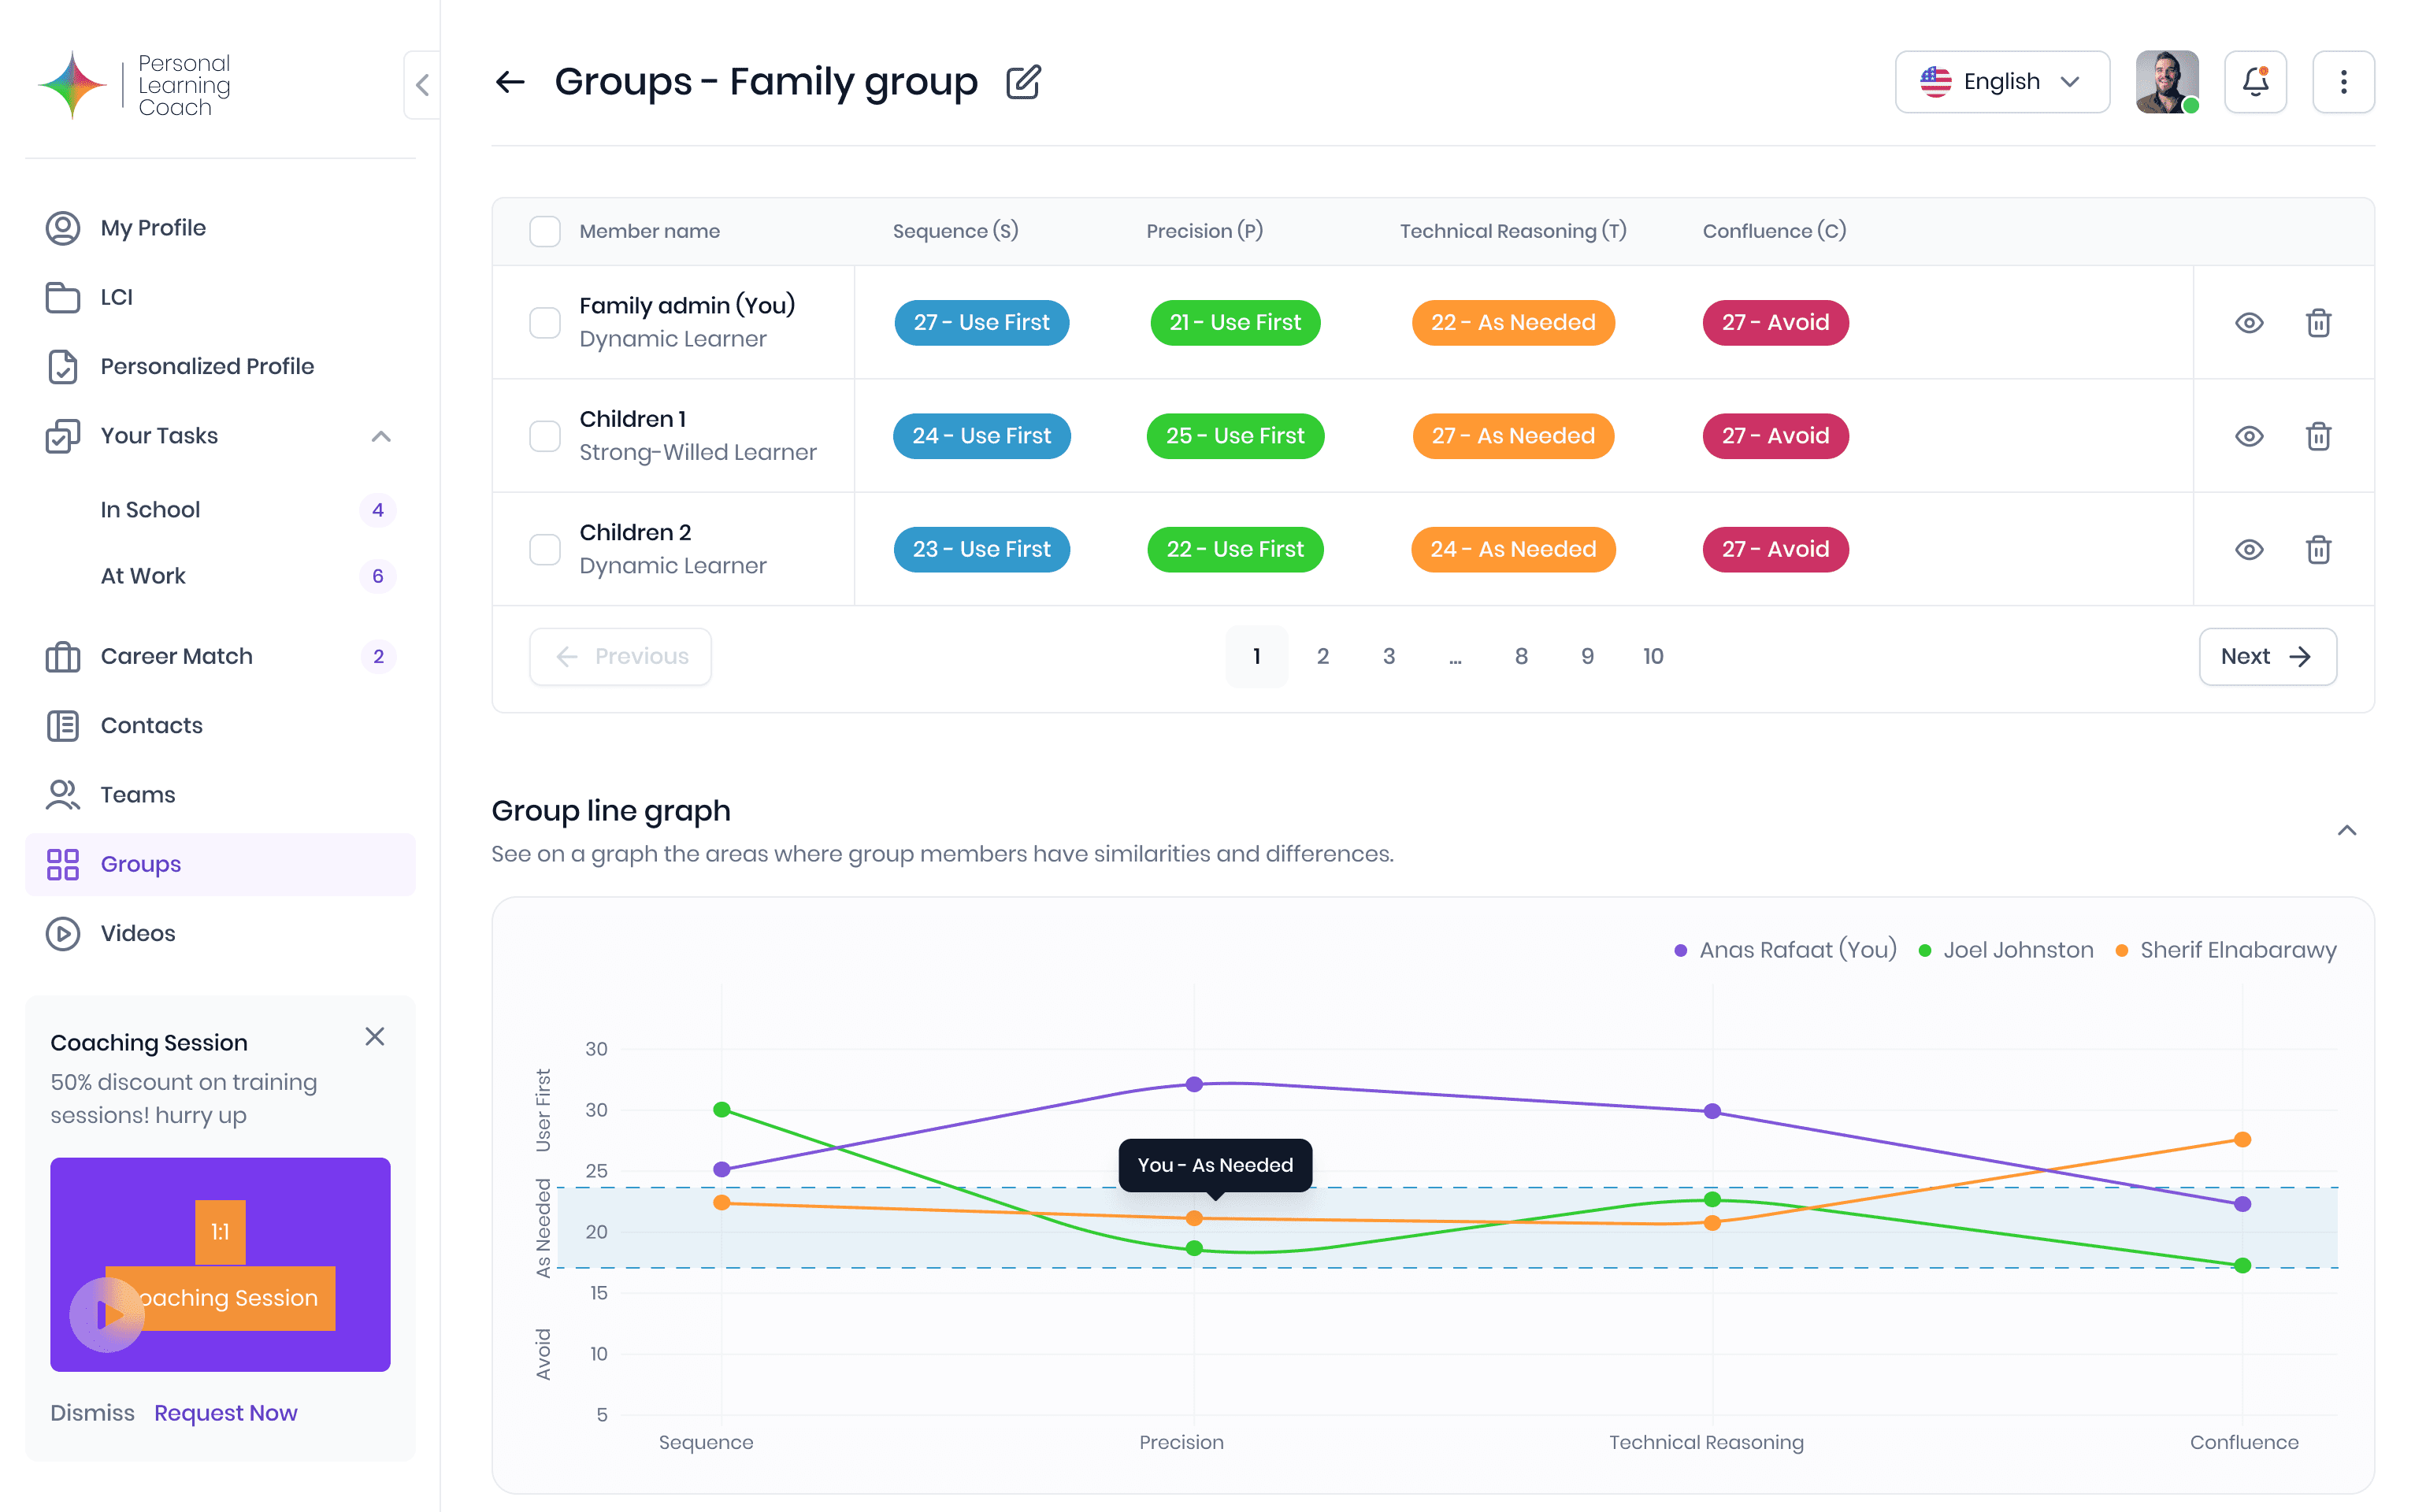Check the Children 2 row checkbox
The image size is (2426, 1512).
coord(545,549)
